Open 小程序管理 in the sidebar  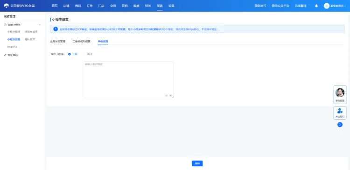(14, 32)
